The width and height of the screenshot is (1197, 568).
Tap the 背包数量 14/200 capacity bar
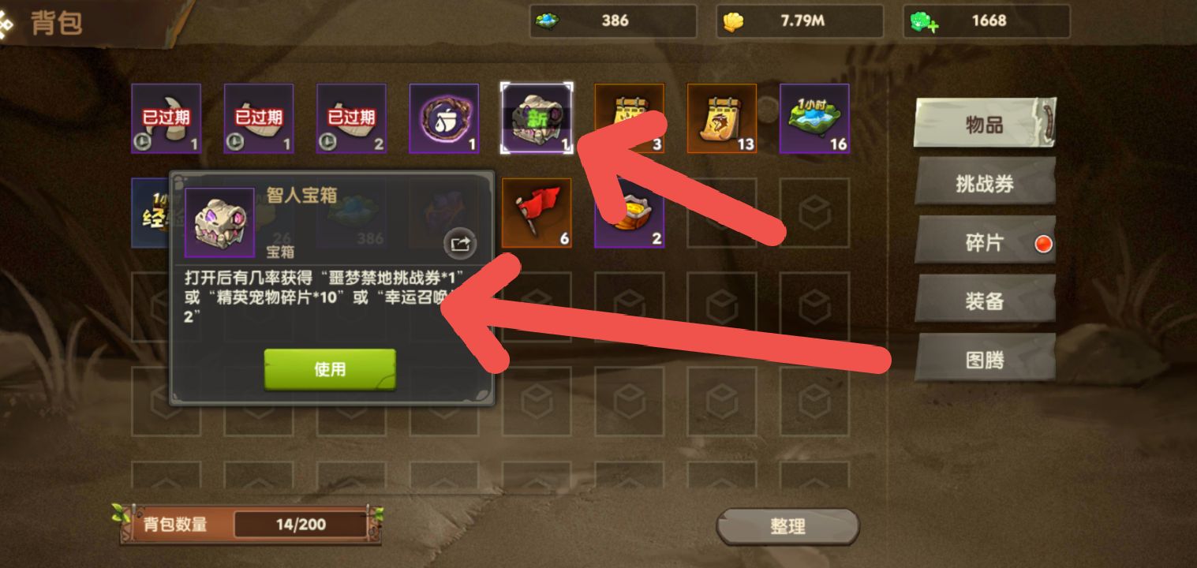click(x=250, y=525)
